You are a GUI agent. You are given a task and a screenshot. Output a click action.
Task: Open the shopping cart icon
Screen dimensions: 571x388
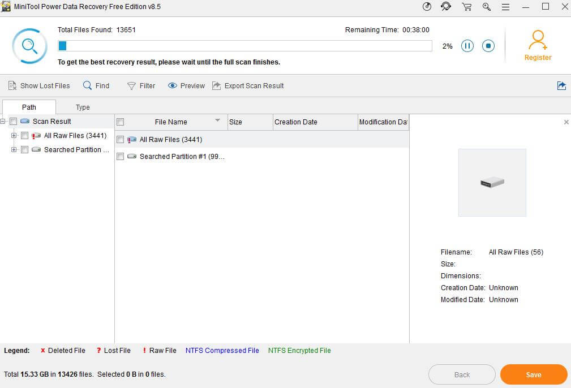pyautogui.click(x=466, y=7)
